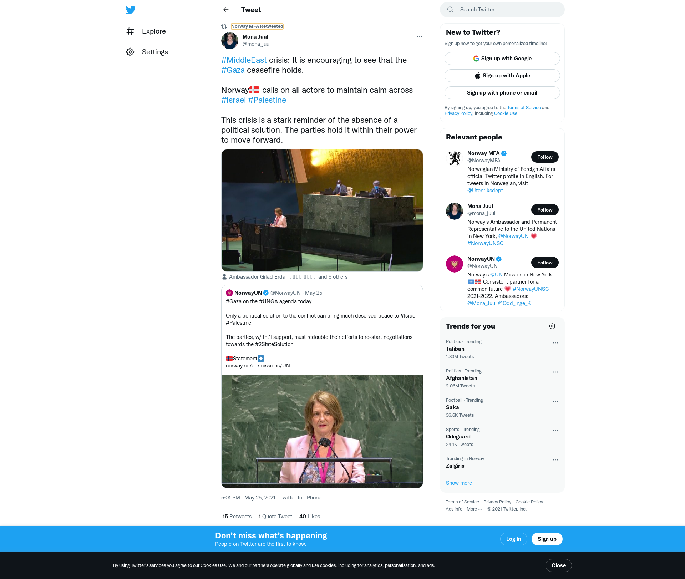Open the #MiddleEast hashtag

tap(244, 60)
